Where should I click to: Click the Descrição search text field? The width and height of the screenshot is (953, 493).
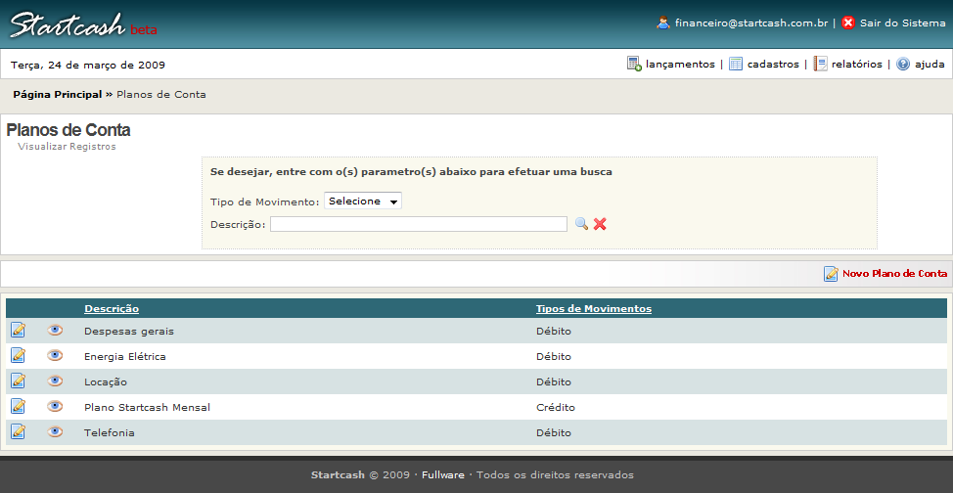click(418, 225)
